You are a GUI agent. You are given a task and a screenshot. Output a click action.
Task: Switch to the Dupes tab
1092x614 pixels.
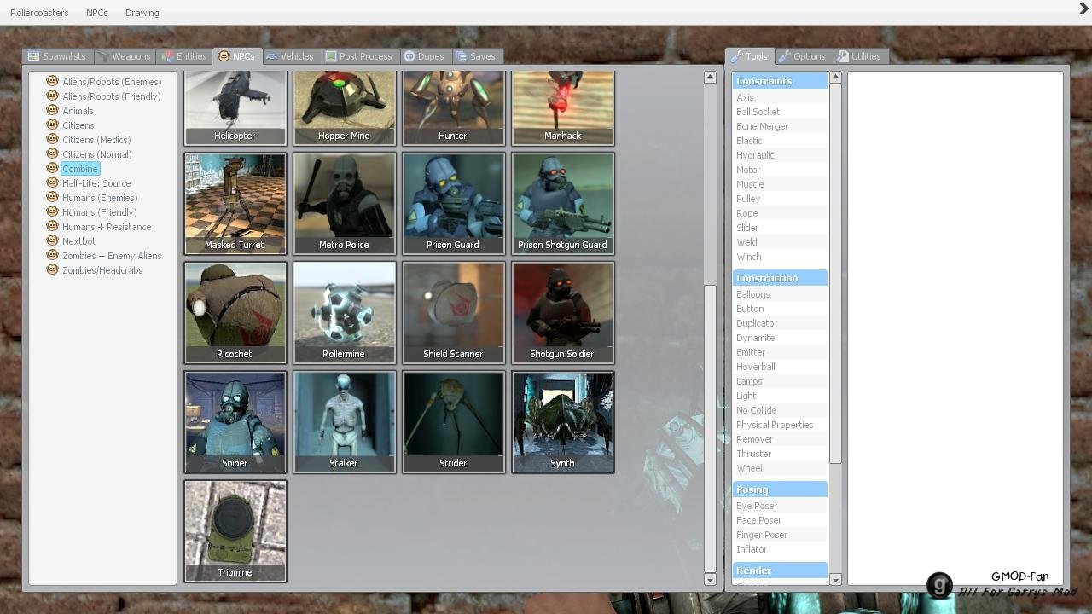pos(424,56)
